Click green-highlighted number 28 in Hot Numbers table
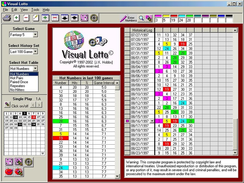 click(61, 121)
